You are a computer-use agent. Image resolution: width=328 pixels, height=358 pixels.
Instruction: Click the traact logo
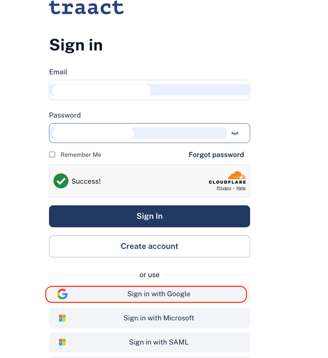pos(86,7)
